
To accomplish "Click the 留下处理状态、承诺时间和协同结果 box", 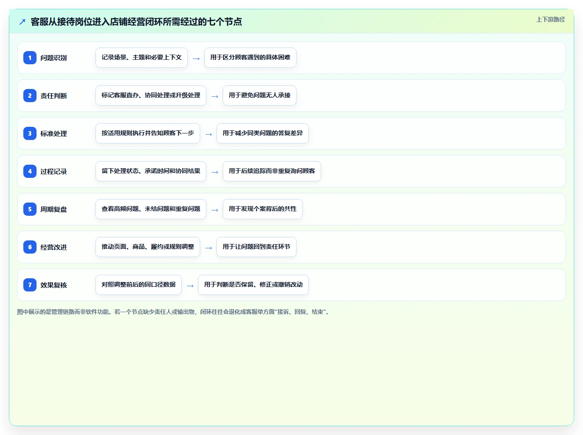I will point(151,171).
